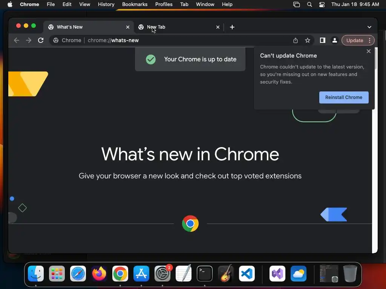Click the Chrome site info chip

click(67, 40)
